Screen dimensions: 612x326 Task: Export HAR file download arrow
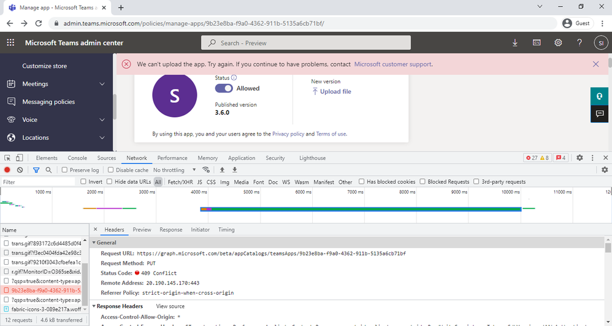[235, 170]
